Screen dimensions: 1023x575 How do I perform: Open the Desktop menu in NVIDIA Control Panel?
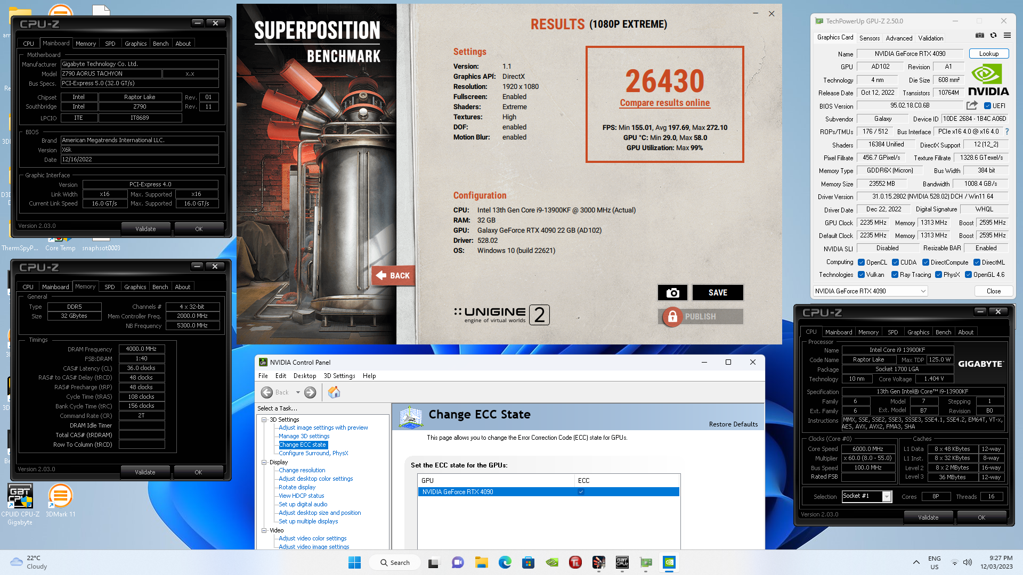(x=305, y=376)
